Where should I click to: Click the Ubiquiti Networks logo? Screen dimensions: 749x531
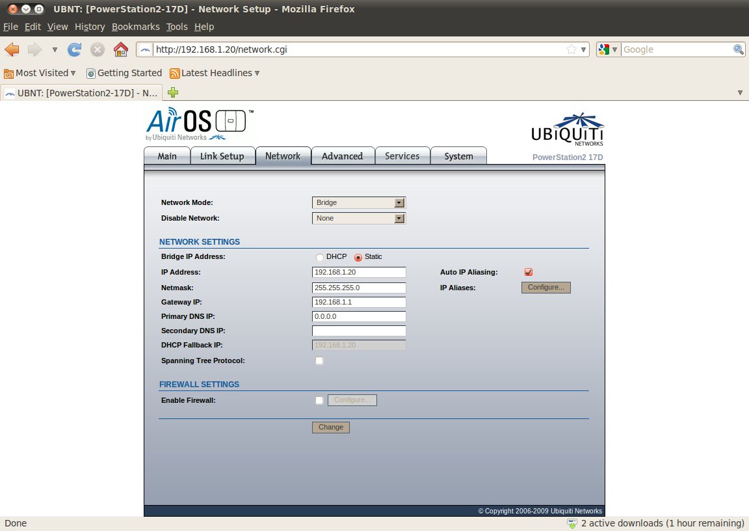(x=568, y=129)
